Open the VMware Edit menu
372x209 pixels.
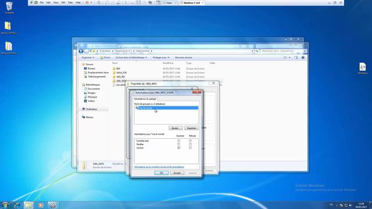click(48, 2)
